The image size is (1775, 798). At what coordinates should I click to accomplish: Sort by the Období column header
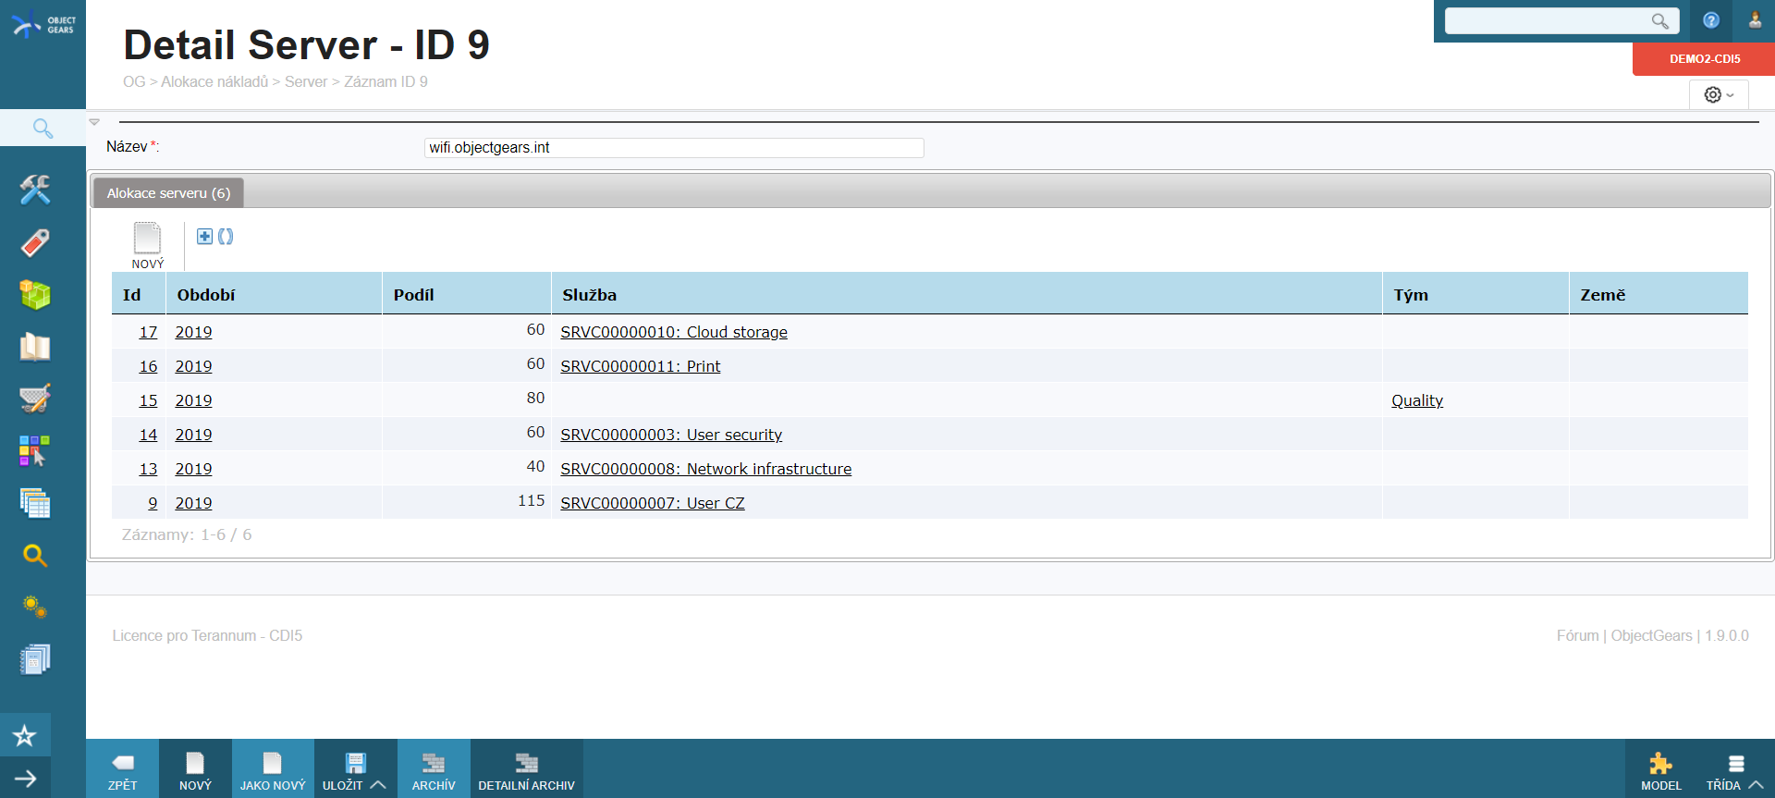click(x=206, y=295)
